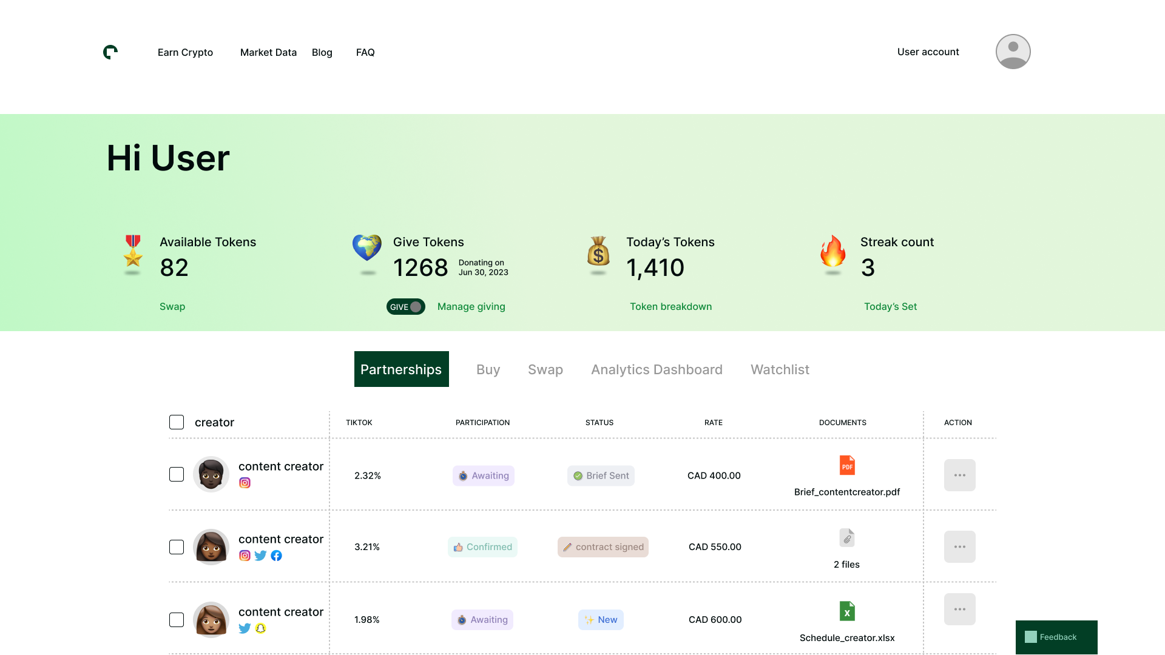
Task: Click the Facebook icon of second creator
Action: click(276, 556)
